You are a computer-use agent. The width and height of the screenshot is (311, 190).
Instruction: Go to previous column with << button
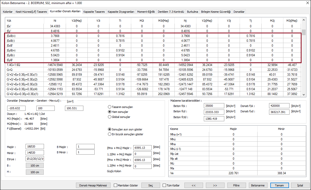click(x=193, y=185)
